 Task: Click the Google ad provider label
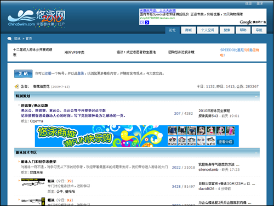[253, 22]
